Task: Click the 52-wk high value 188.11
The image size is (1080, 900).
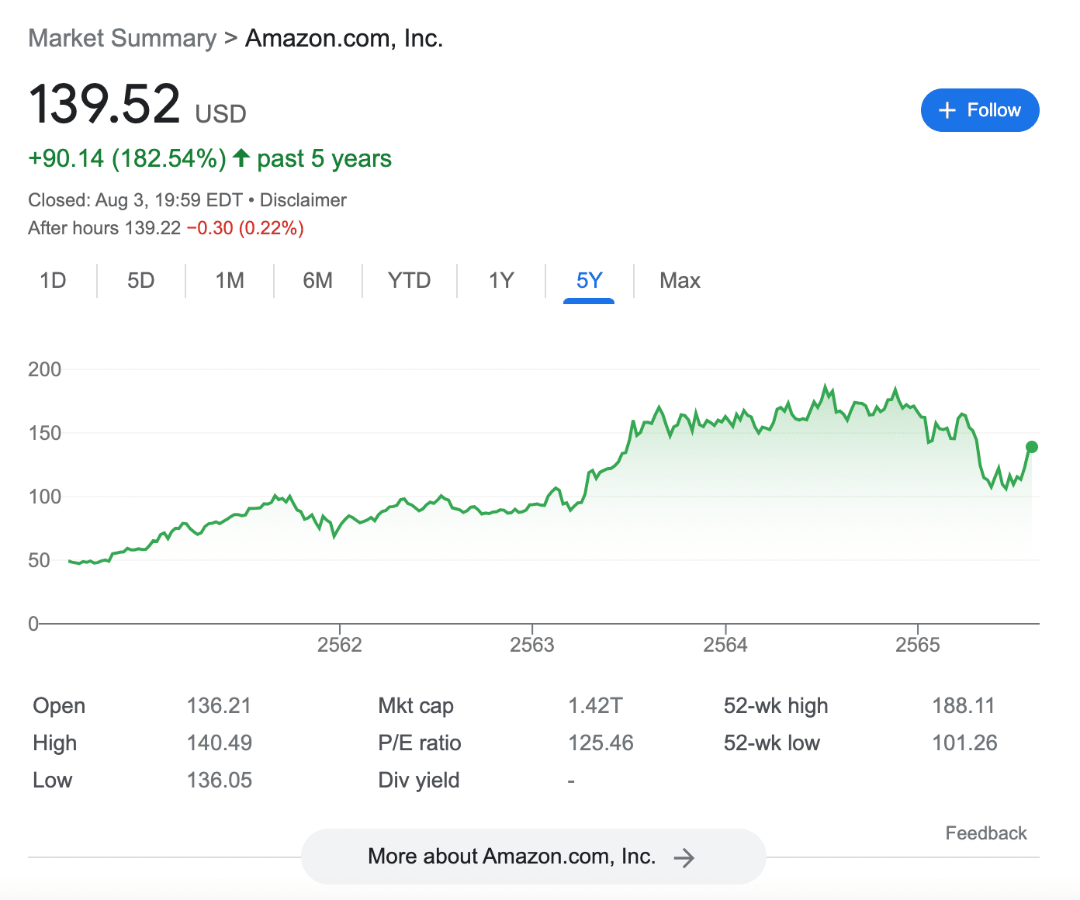Action: (963, 706)
